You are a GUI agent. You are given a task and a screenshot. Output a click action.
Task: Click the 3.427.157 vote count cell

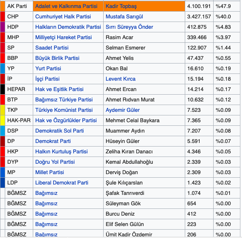(x=198, y=17)
